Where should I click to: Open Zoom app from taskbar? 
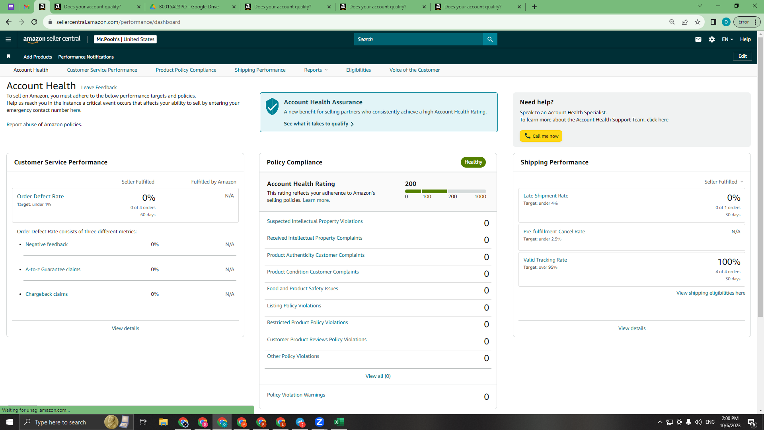319,422
